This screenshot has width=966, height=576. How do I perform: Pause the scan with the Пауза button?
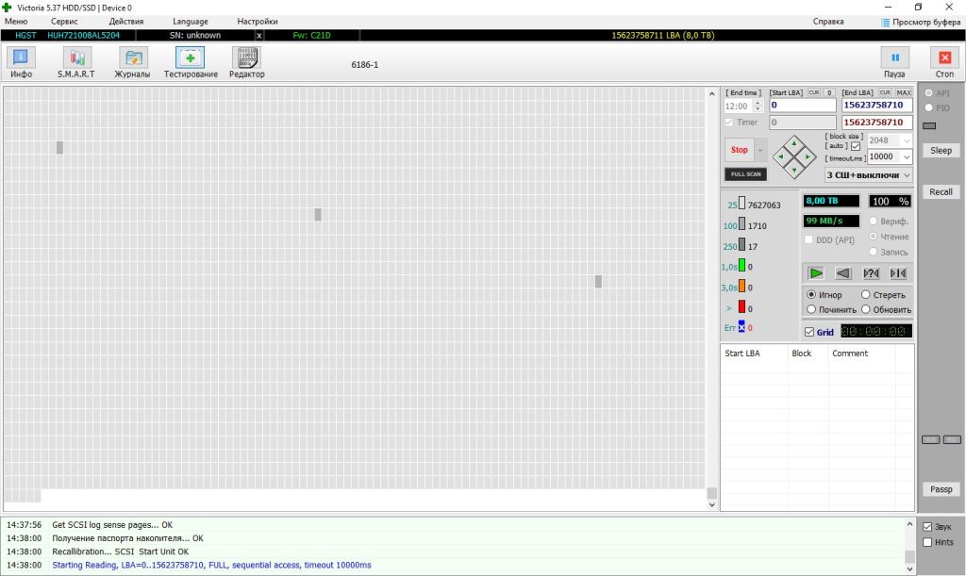click(894, 63)
